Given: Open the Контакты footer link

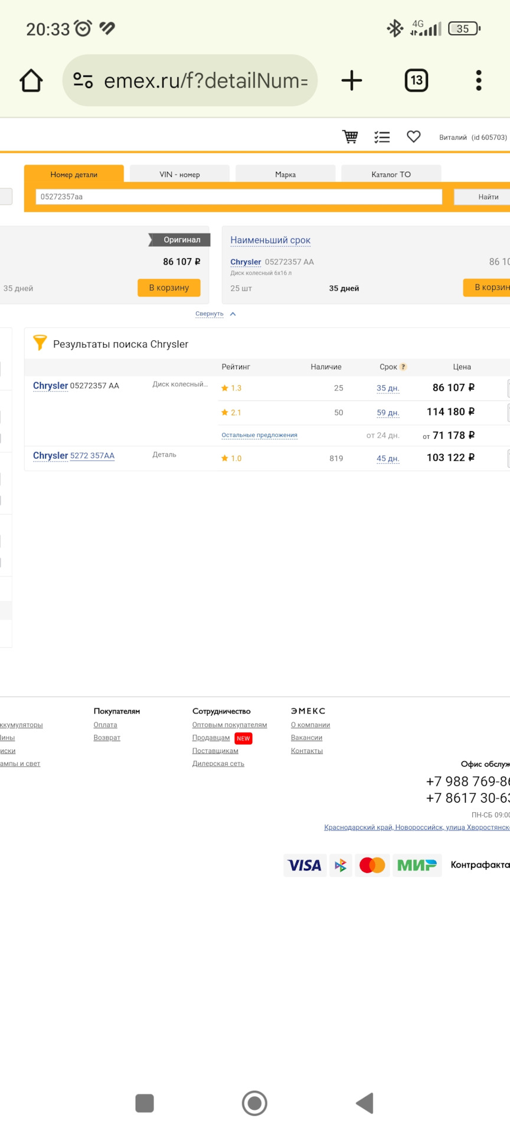Looking at the screenshot, I should click(306, 751).
